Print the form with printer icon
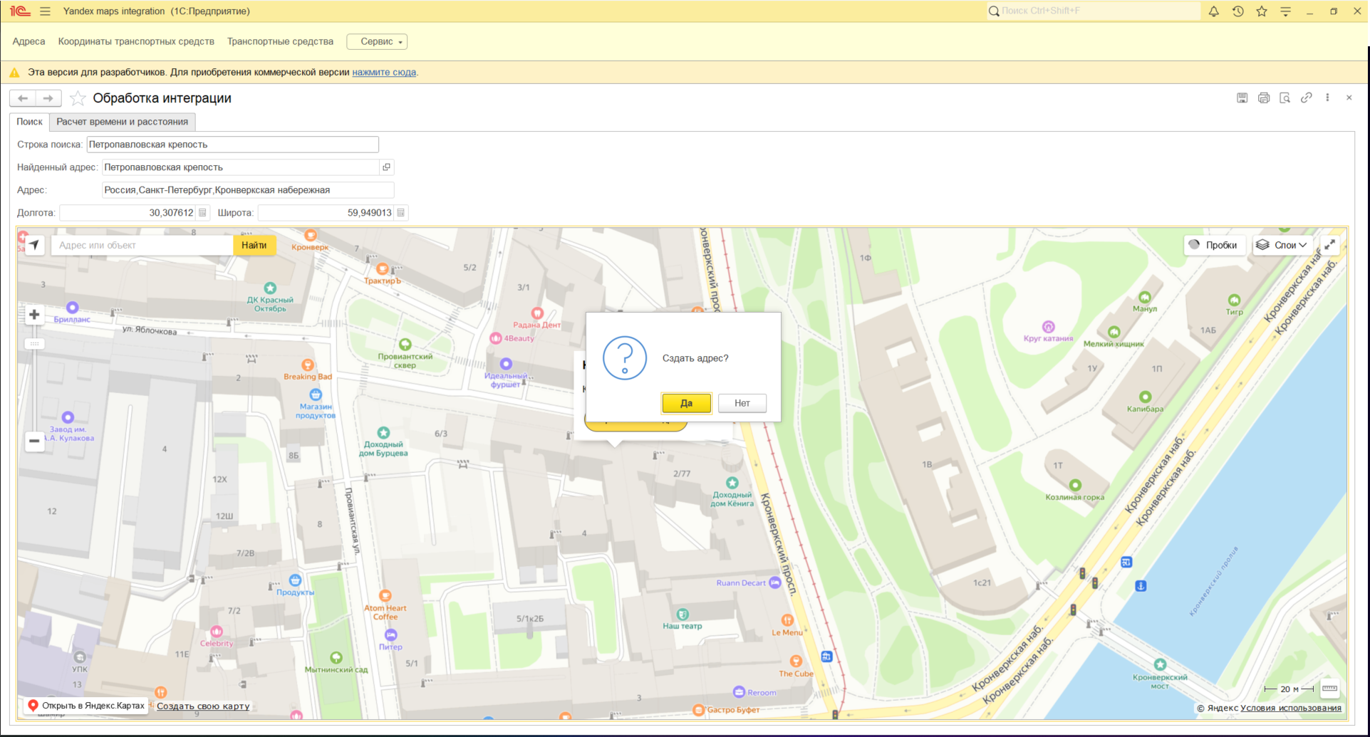 (x=1263, y=98)
